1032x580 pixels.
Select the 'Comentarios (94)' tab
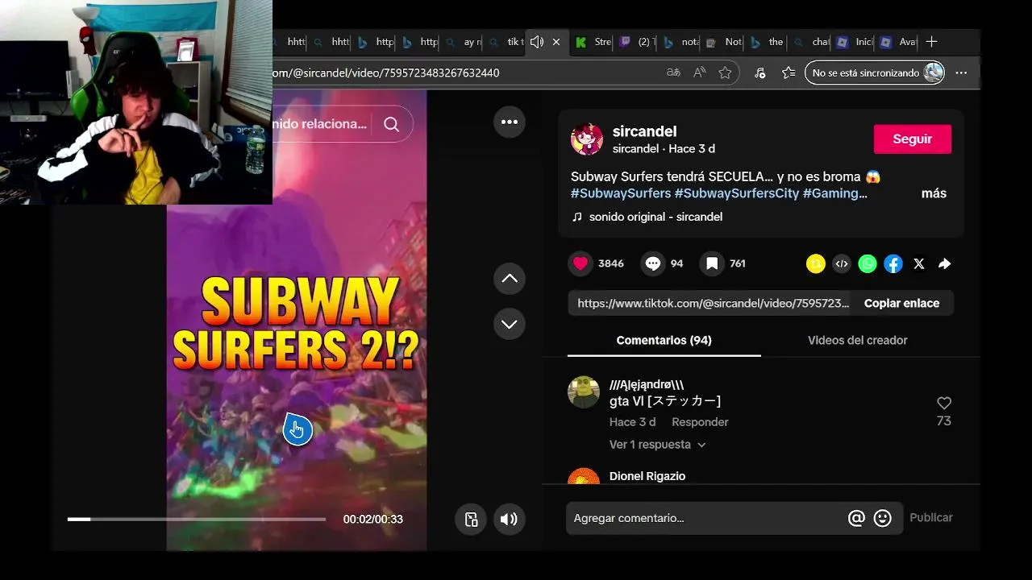point(664,340)
